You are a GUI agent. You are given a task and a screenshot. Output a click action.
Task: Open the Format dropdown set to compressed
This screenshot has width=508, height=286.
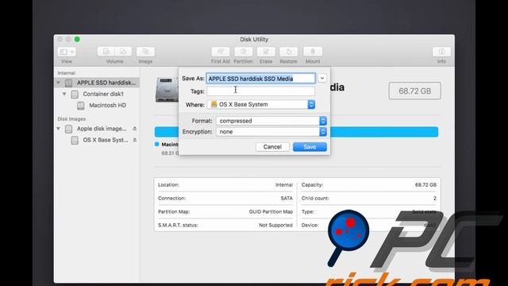(x=271, y=121)
